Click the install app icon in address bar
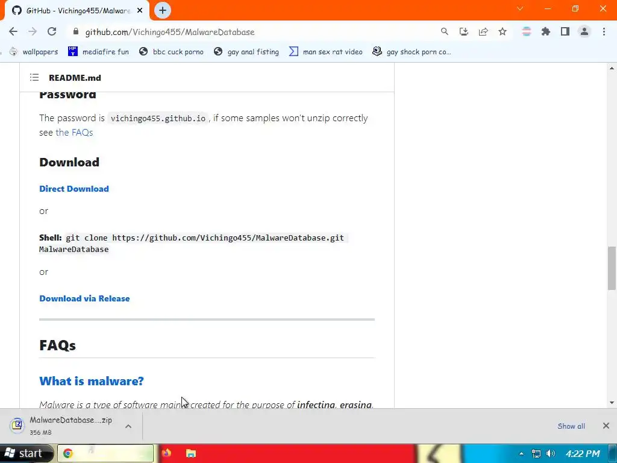617x463 pixels. (x=464, y=32)
